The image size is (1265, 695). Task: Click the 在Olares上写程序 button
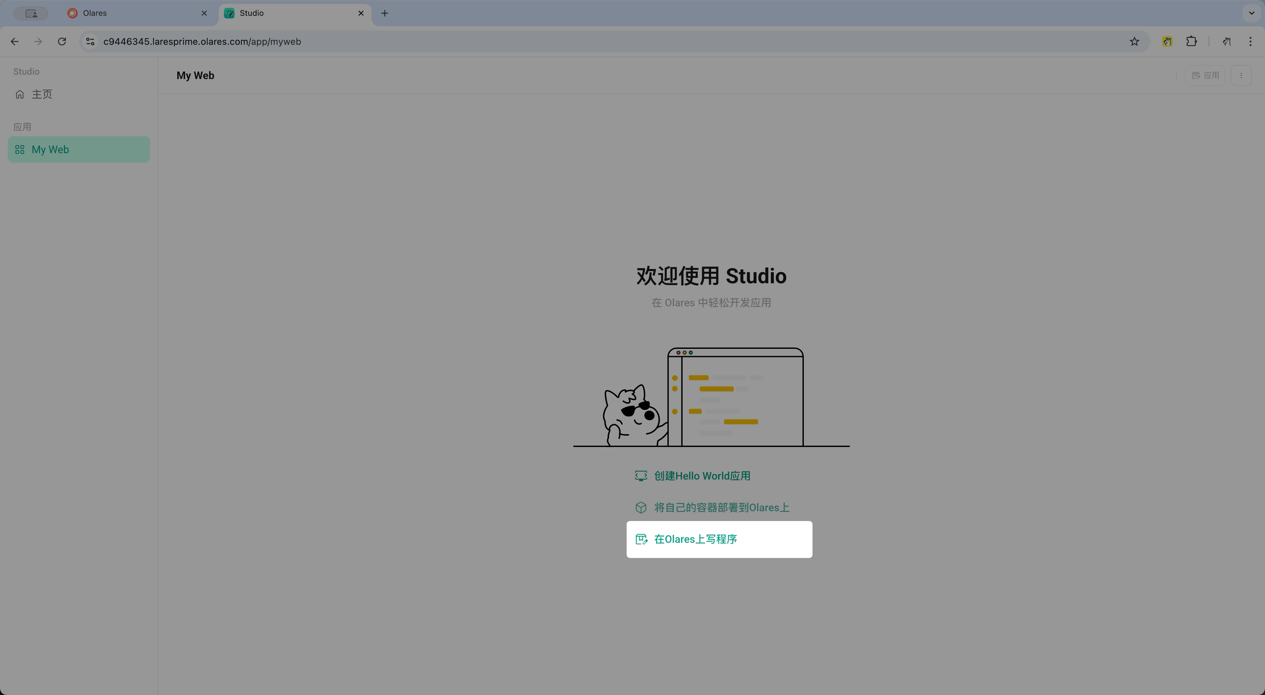coord(719,539)
